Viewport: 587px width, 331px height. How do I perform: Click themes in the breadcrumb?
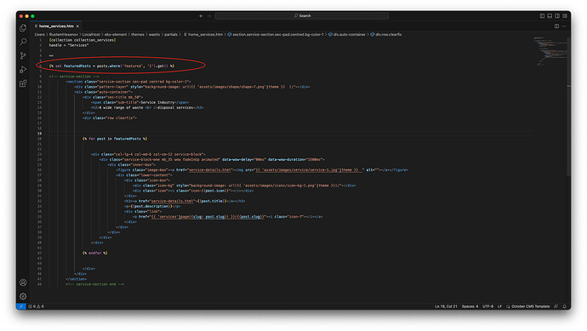[137, 34]
